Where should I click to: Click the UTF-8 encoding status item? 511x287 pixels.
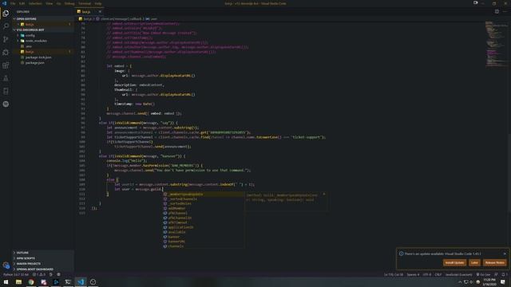pos(427,274)
